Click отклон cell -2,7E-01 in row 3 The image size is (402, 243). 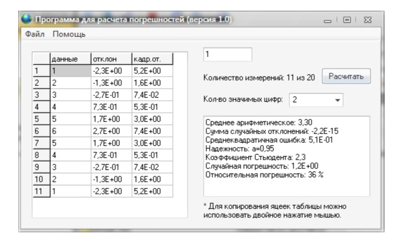pyautogui.click(x=111, y=95)
